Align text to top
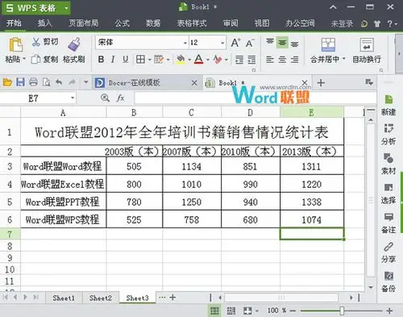The height and width of the screenshot is (317, 403). pyautogui.click(x=270, y=43)
